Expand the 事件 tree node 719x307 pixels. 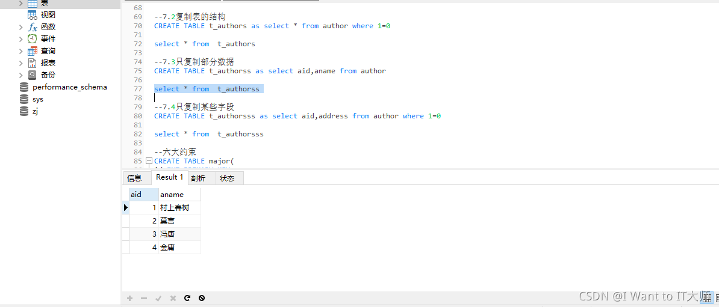pyautogui.click(x=20, y=39)
